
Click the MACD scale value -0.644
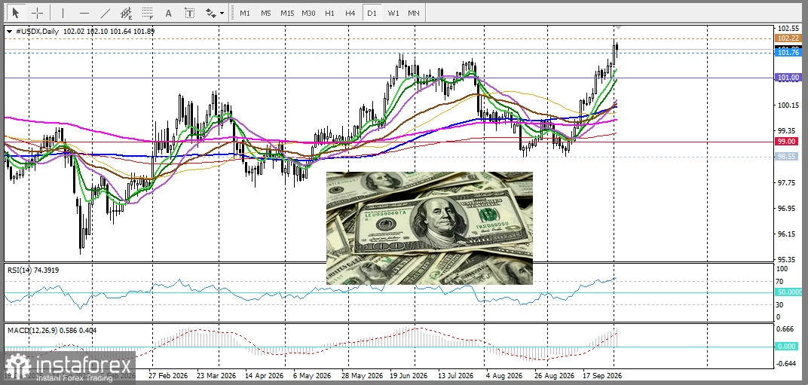[786, 364]
